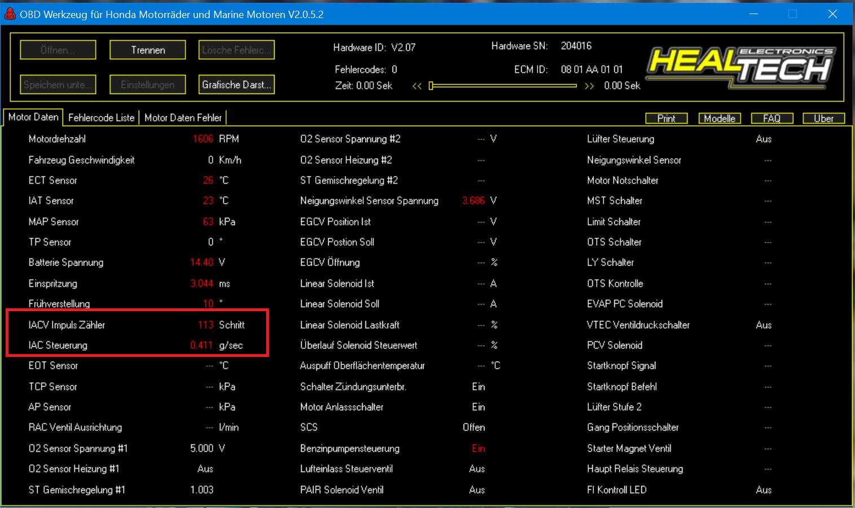The width and height of the screenshot is (855, 508).
Task: Minimize the OBD Werkzeug window
Action: click(753, 14)
